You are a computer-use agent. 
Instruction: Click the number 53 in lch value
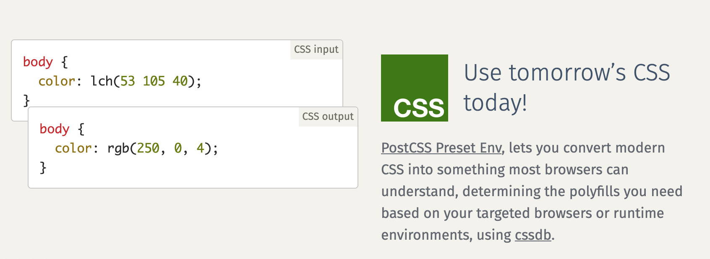click(128, 81)
